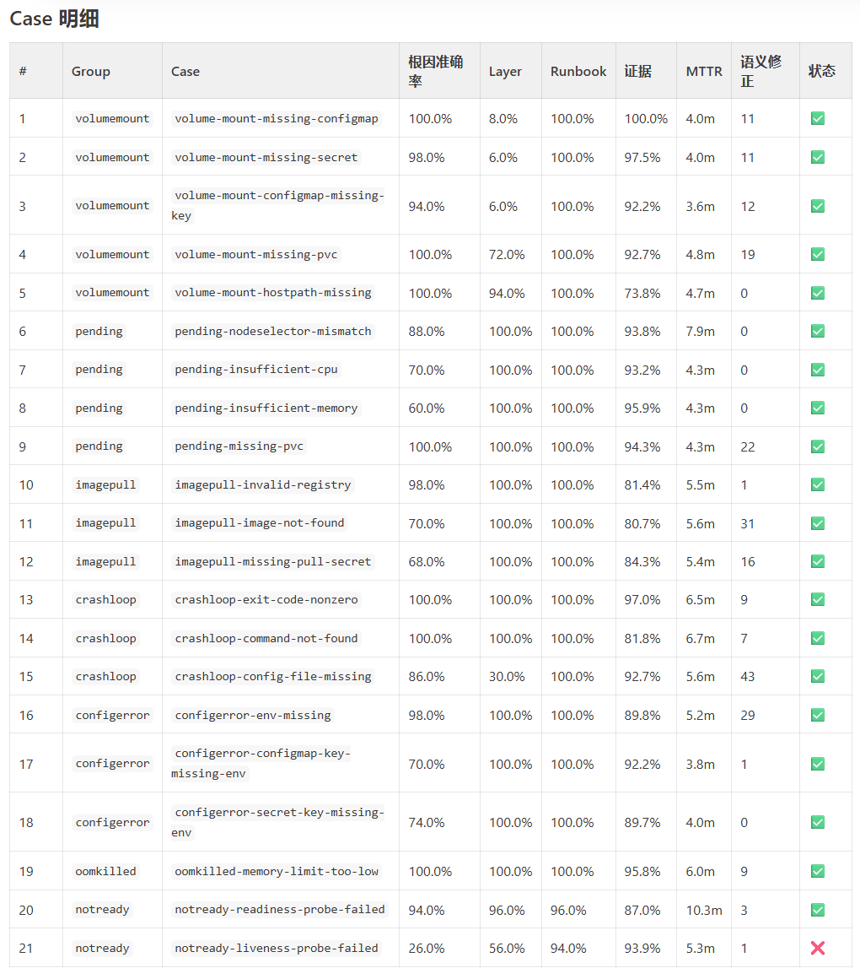Screen dimensions: 860x979
Task: Click status check icon for oomkilled-memory-limit-too-low
Action: point(818,871)
